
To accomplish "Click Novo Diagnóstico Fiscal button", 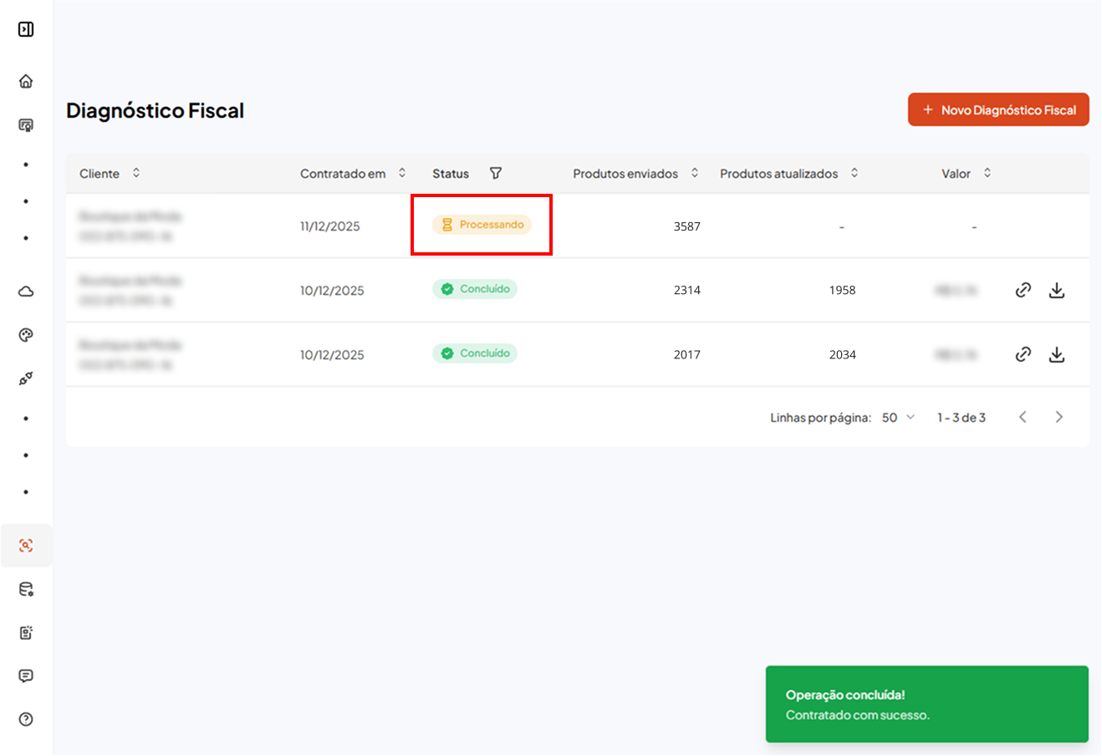I will 998,109.
